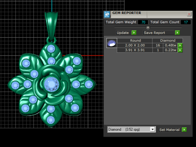This screenshot has height=147, width=196.
Task: Open the Diamond material dropdown
Action: 153,129
